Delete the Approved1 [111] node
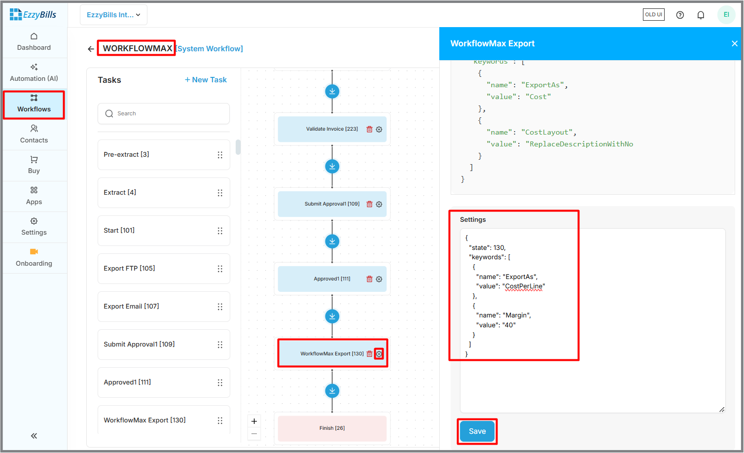This screenshot has height=453, width=744. pyautogui.click(x=369, y=279)
